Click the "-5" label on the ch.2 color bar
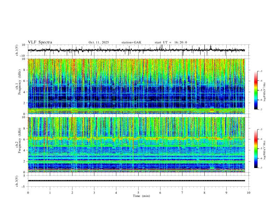Screen dimensions: 280x216 tap(261, 149)
